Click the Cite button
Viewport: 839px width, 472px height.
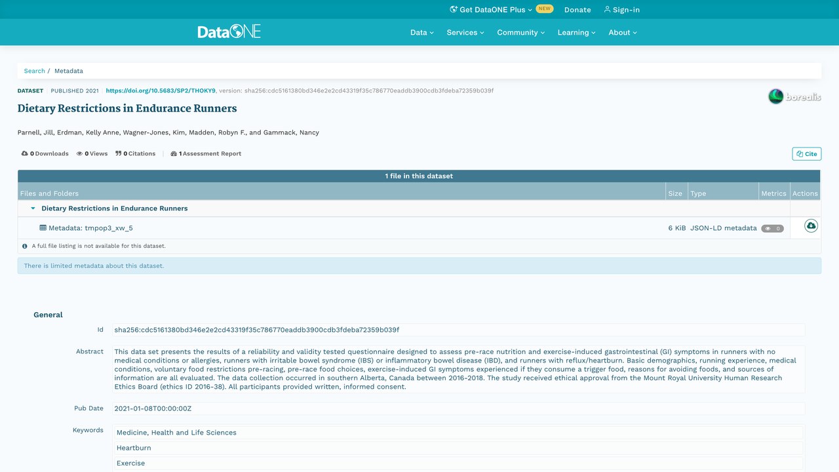tap(807, 154)
